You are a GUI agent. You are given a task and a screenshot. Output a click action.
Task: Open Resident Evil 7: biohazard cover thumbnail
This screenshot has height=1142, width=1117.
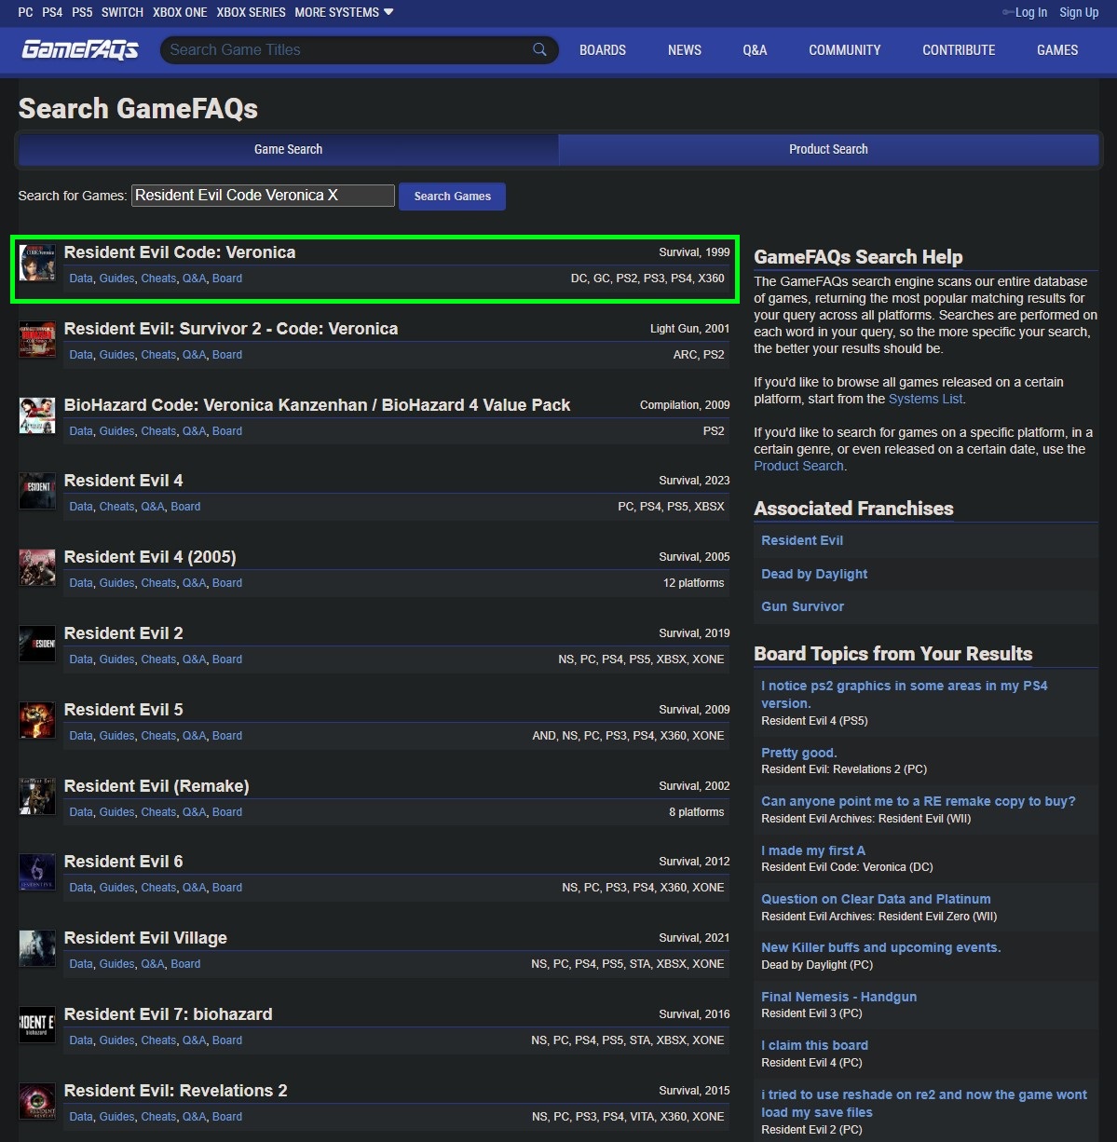coord(37,1025)
